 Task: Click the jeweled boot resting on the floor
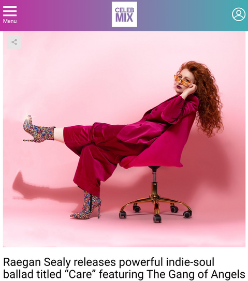pyautogui.click(x=86, y=205)
